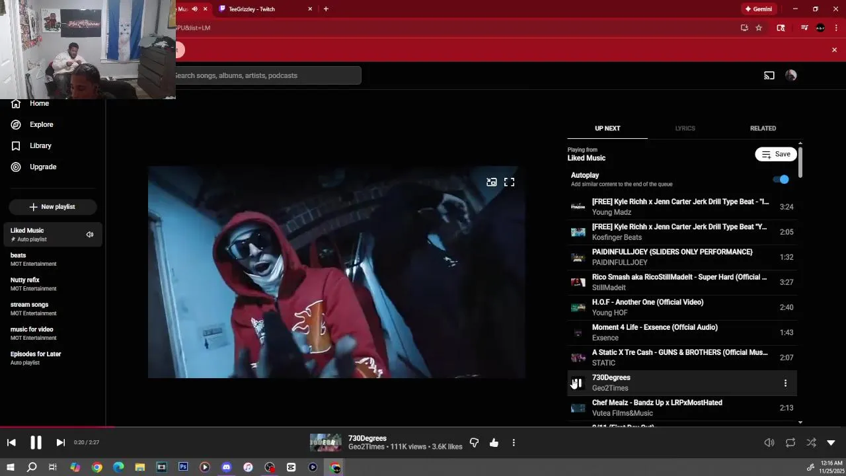Play PAIDINFULLJOEY SLIDERS ONLY PERFORMANCE
The image size is (846, 476).
point(682,257)
